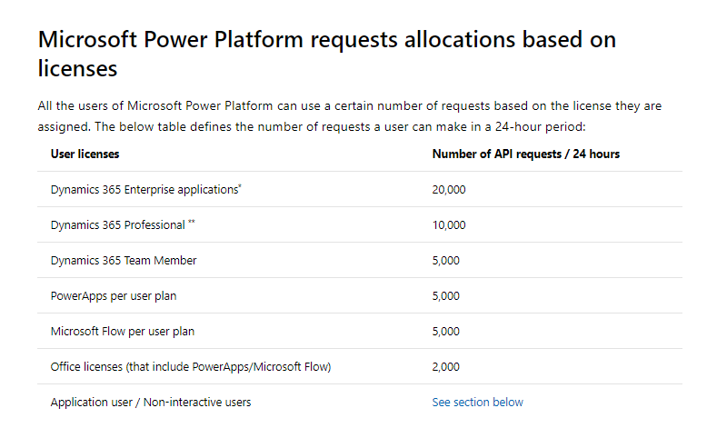
Task: Click the Office licenses row label
Action: tap(191, 367)
